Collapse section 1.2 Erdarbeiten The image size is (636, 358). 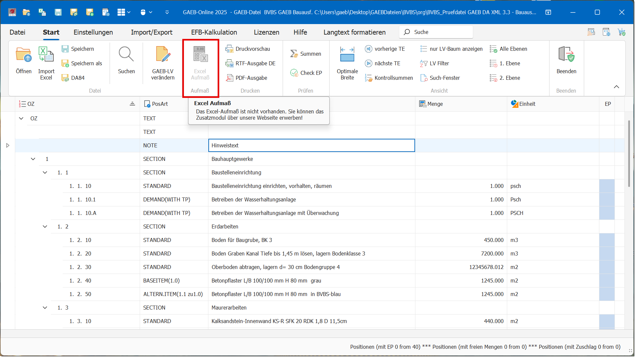pyautogui.click(x=45, y=227)
